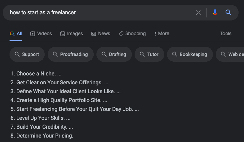Select the Drafting suggestion chip
Viewport: 244px width, 142px height.
click(114, 54)
